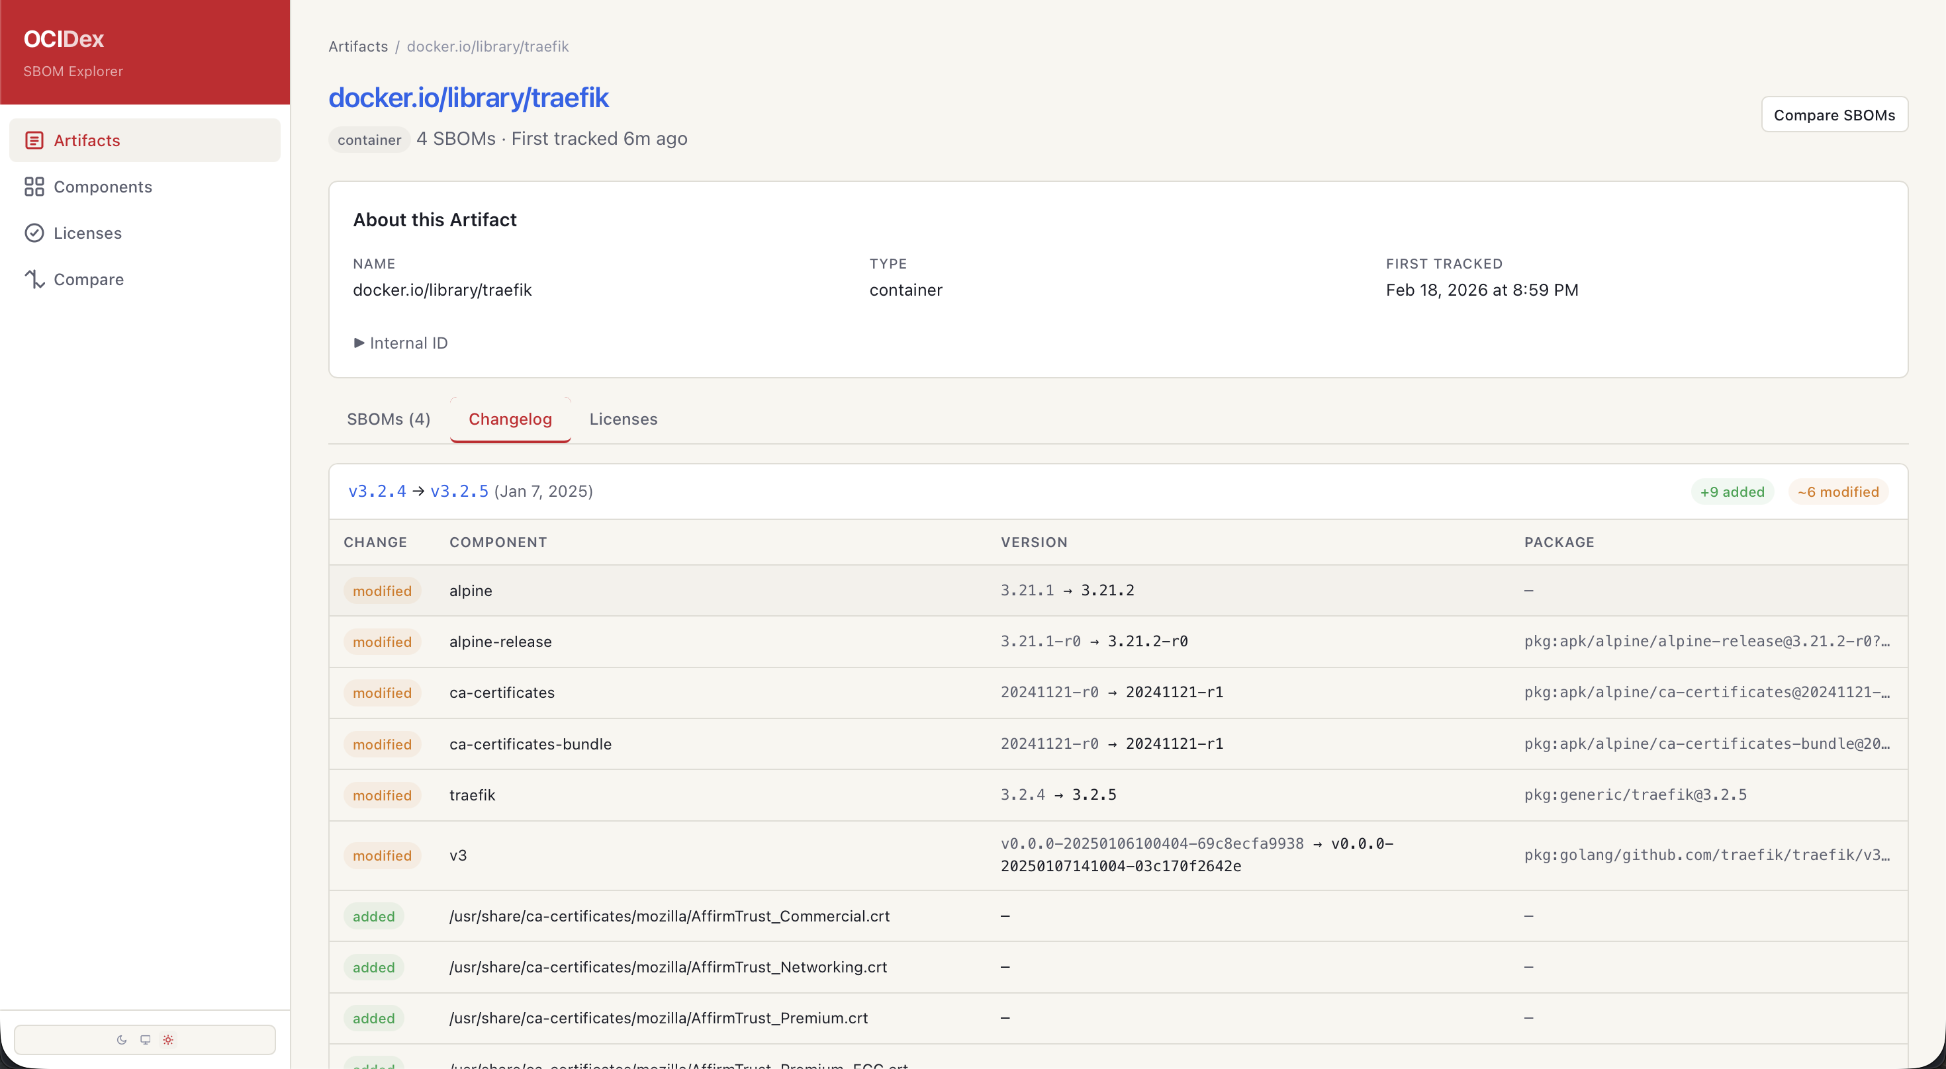Switch to the Licenses tab
This screenshot has height=1069, width=1946.
(624, 419)
